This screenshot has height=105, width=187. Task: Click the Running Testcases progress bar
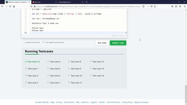click(75, 54)
